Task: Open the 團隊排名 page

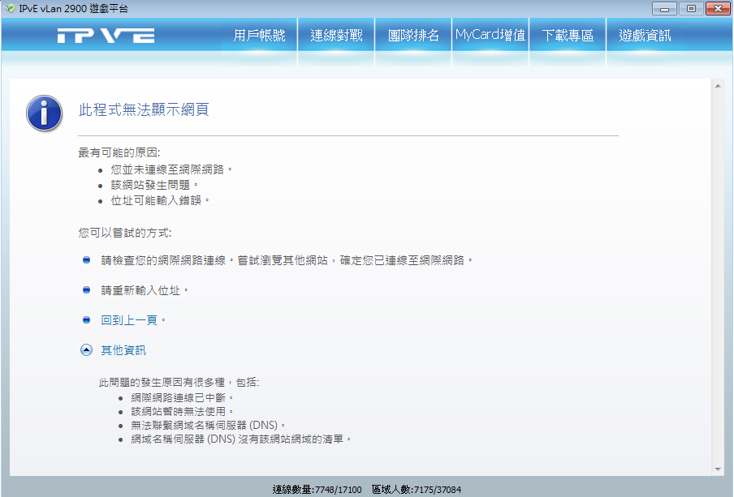Action: click(x=413, y=36)
